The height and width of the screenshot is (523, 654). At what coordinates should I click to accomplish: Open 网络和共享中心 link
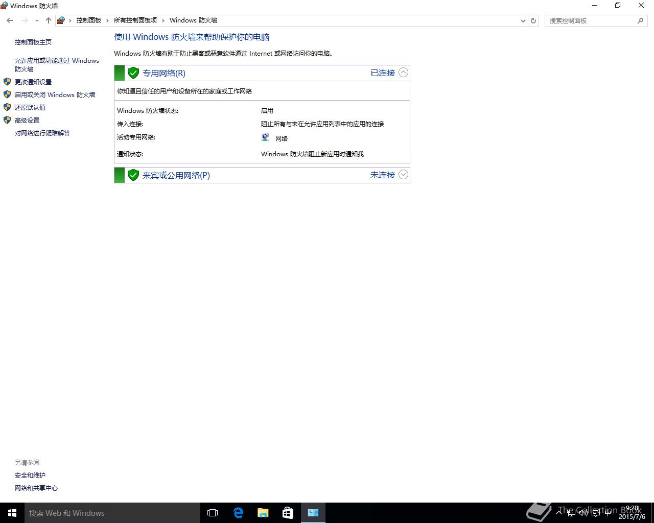(36, 488)
